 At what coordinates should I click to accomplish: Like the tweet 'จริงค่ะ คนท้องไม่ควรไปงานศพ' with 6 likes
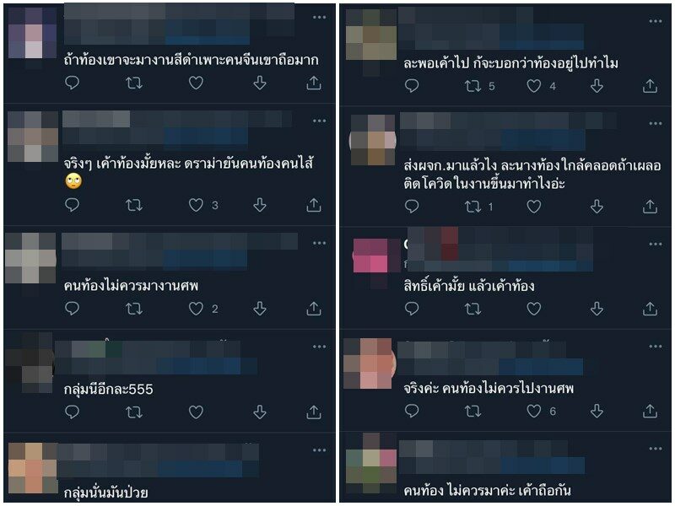pos(534,411)
